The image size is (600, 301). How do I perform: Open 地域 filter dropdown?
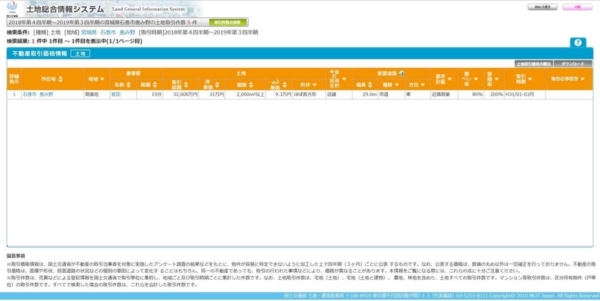tap(102, 79)
